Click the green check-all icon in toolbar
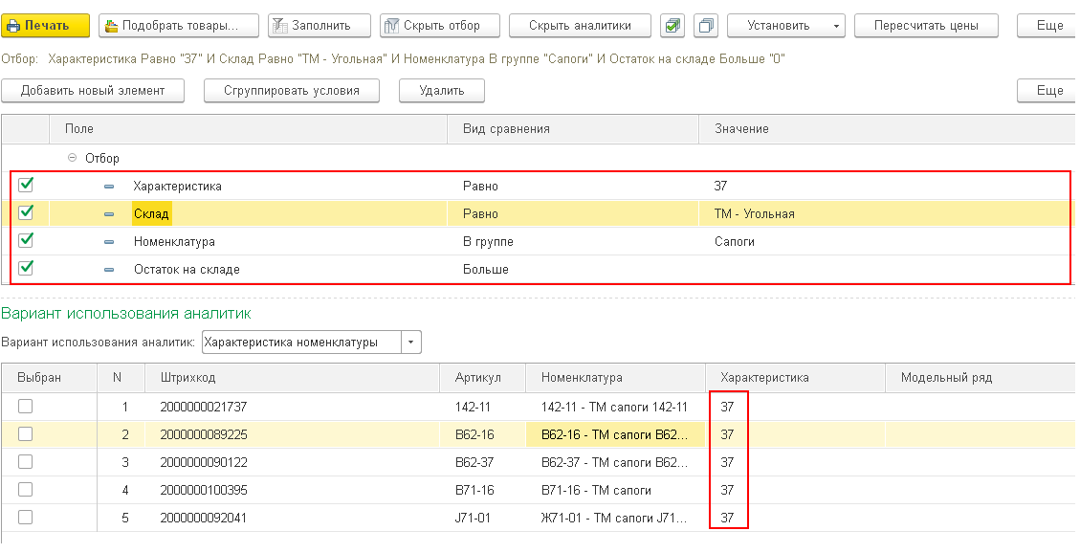This screenshot has height=553, width=1080. (673, 26)
